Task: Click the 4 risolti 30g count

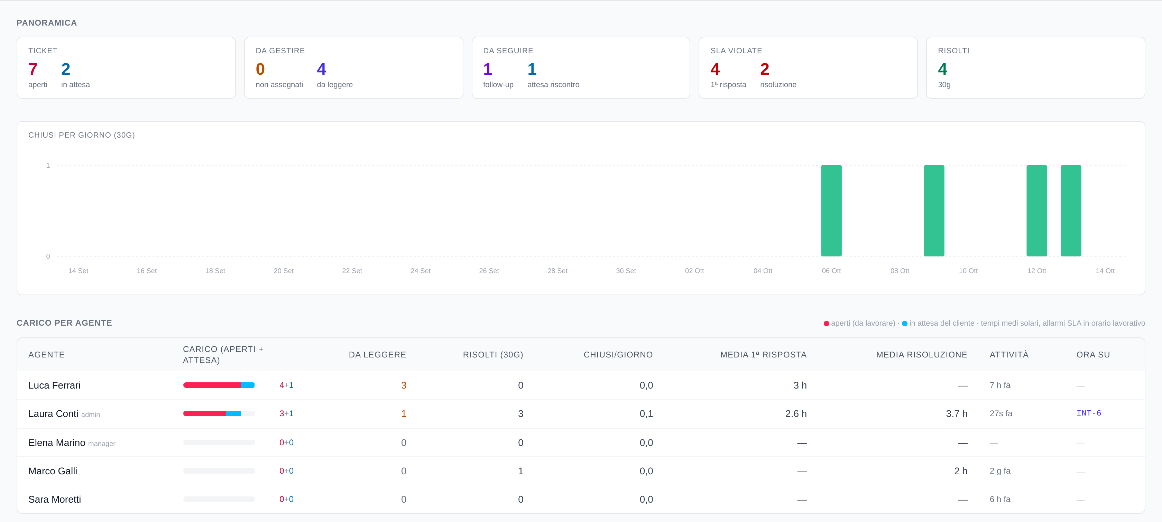Action: click(943, 69)
